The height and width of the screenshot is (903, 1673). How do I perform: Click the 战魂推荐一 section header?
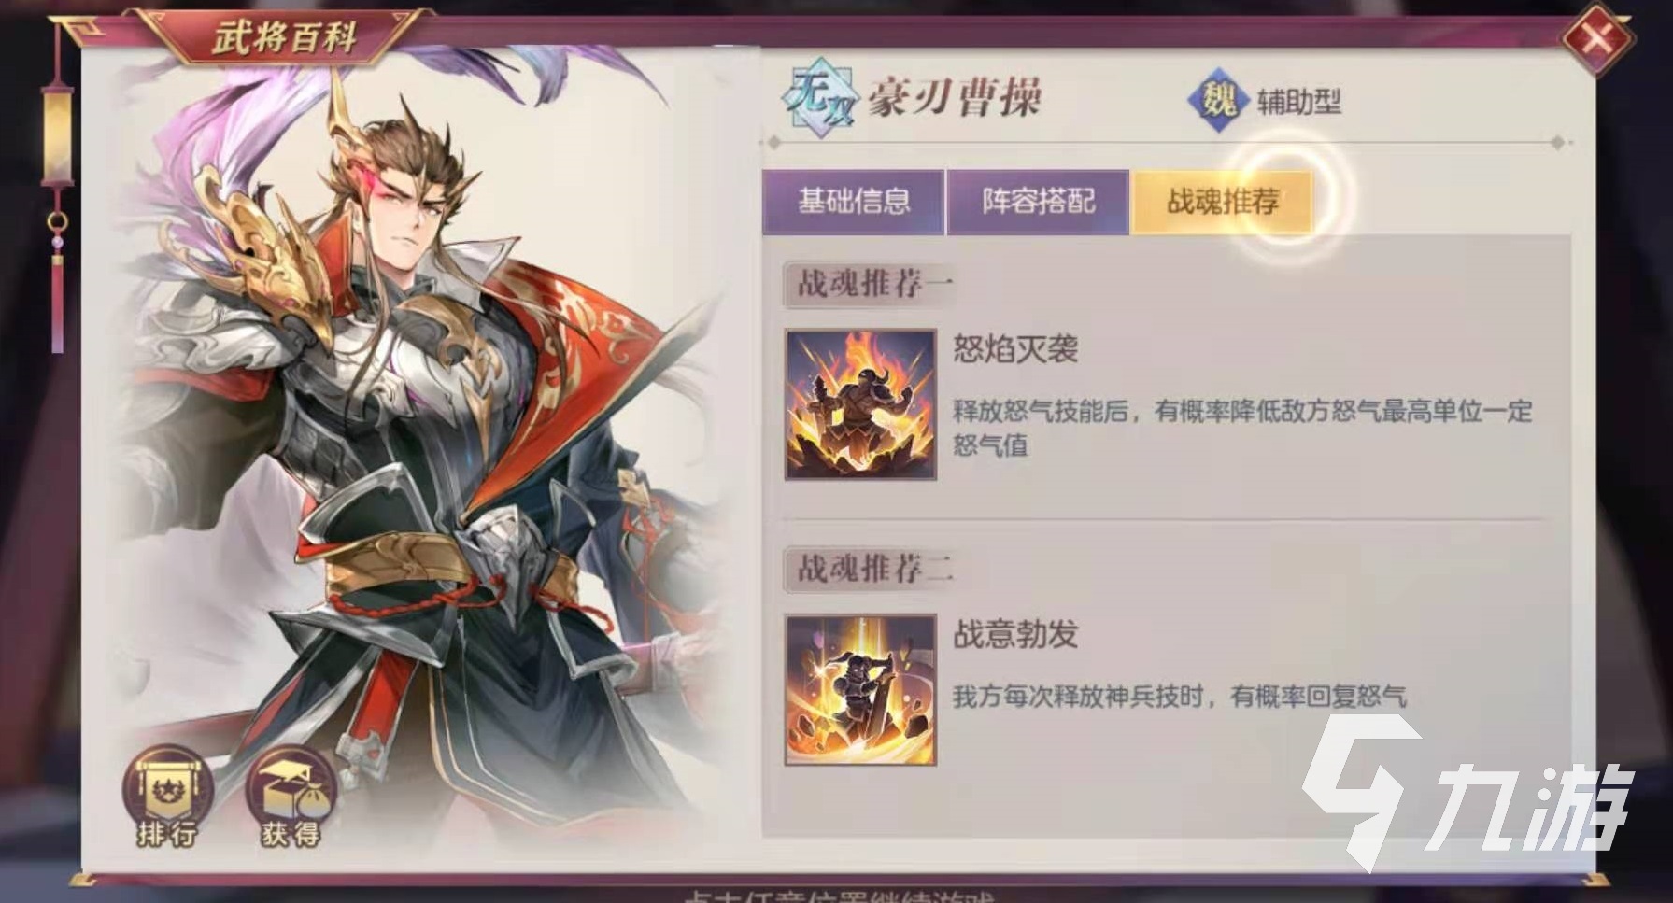(x=871, y=284)
